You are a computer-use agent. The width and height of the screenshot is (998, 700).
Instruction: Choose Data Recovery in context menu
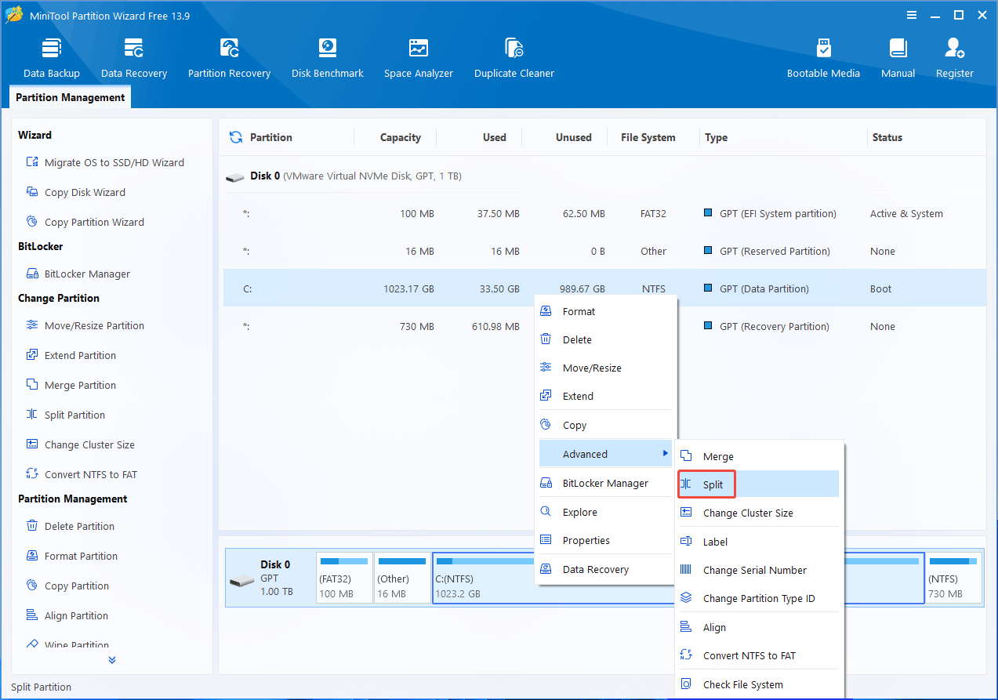605,569
